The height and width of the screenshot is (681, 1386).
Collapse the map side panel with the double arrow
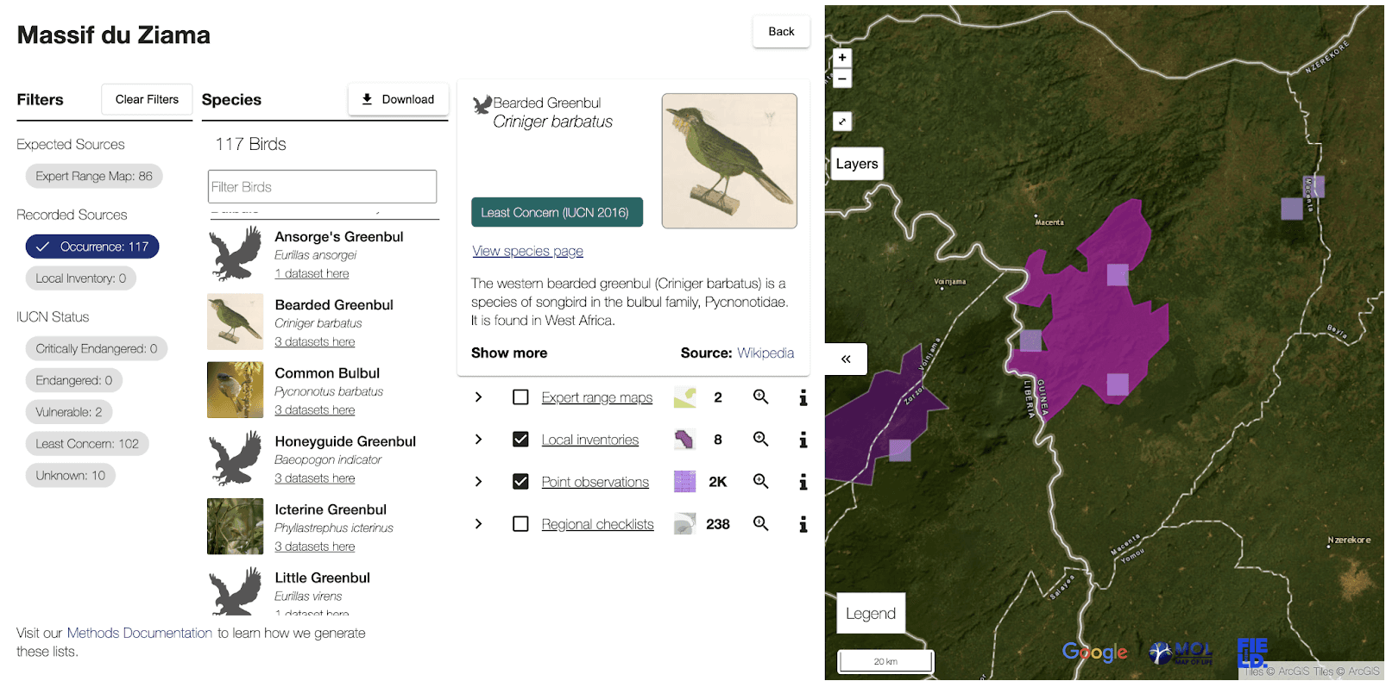[846, 359]
